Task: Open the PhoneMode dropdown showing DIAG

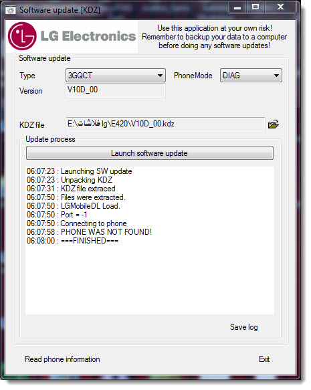Action: pyautogui.click(x=251, y=76)
